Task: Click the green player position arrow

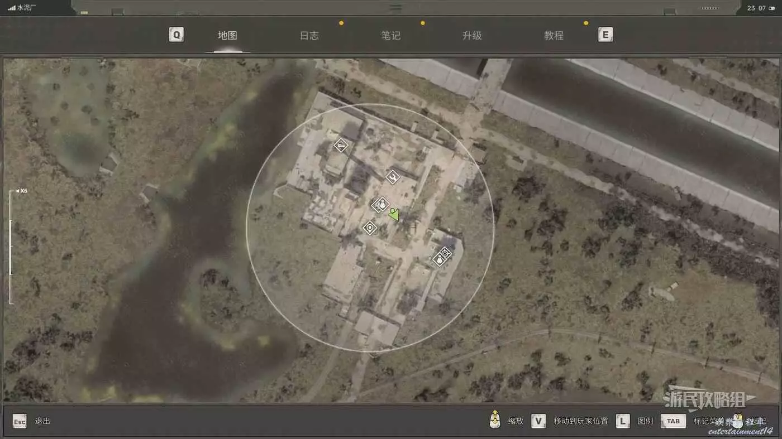Action: pos(394,215)
